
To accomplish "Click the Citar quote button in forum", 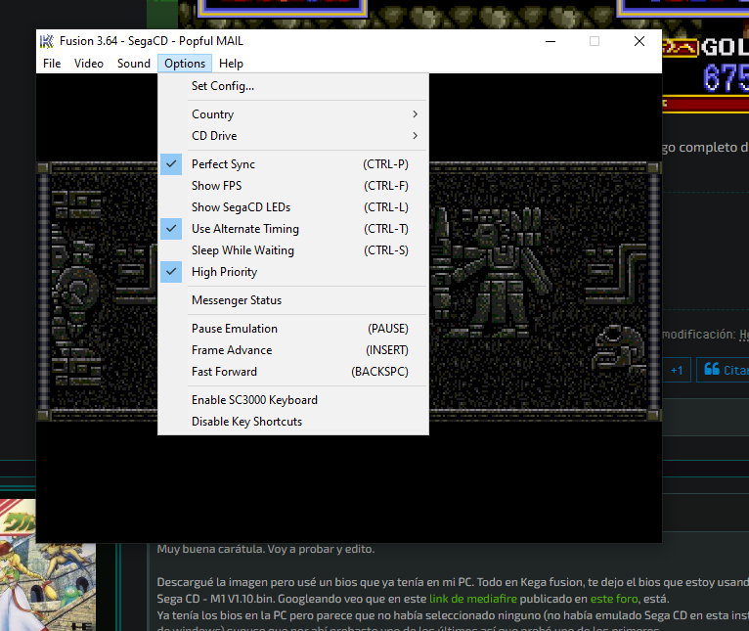I will tap(725, 370).
